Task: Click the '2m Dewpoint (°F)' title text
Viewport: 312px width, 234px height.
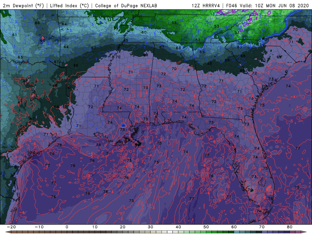Action: coord(23,5)
